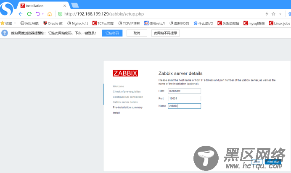
Task: Click the 记住密码 remember password button
Action: click(x=112, y=33)
